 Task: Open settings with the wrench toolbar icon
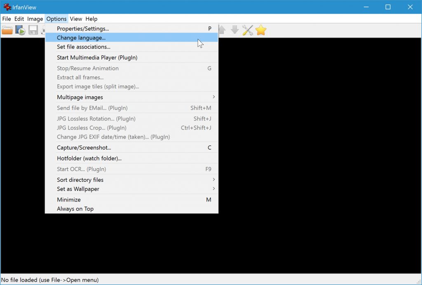pos(248,30)
